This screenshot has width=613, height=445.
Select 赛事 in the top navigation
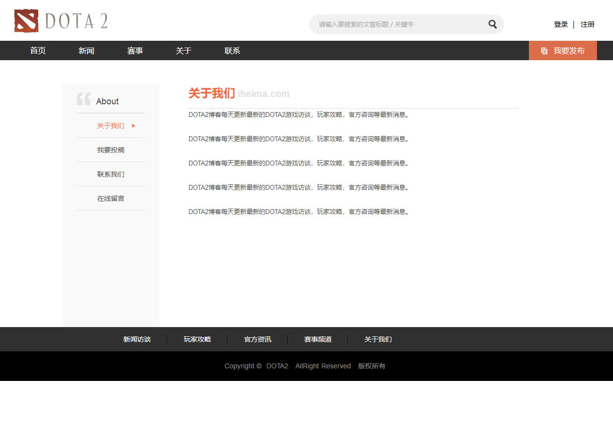pos(135,51)
